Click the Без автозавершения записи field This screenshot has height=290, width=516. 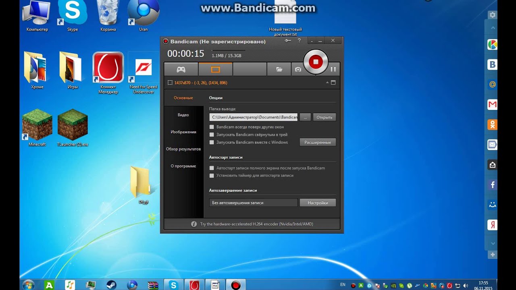(x=254, y=203)
